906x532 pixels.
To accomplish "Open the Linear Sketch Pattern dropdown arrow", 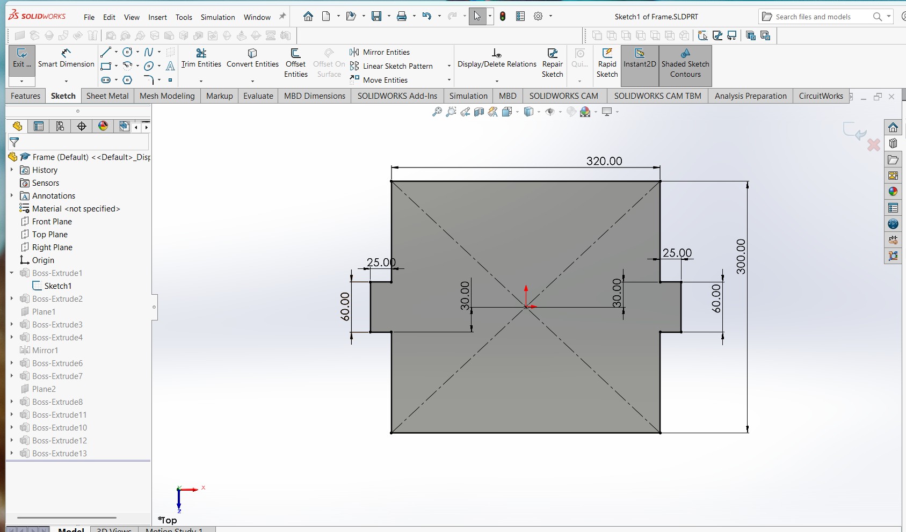I will [x=448, y=66].
